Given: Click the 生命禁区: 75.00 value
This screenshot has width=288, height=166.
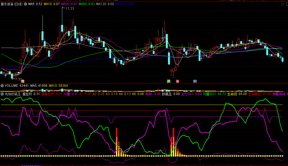Looking at the screenshot, I should click(x=260, y=94).
